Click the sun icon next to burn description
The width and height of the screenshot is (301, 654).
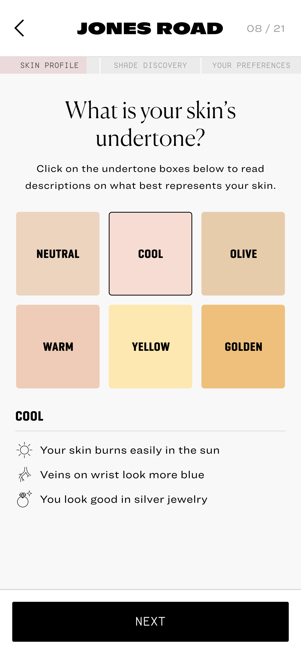24,450
